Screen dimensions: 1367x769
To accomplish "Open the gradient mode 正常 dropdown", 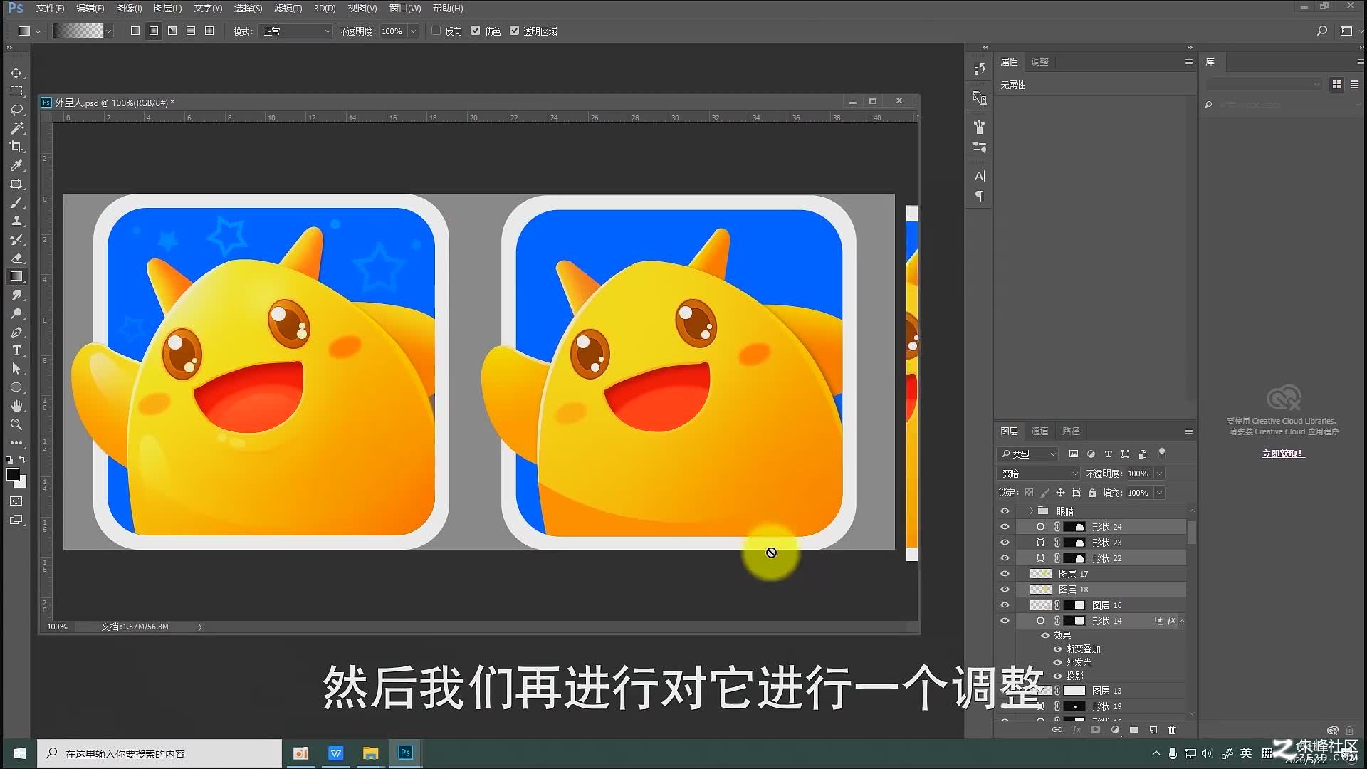I will 295,31.
